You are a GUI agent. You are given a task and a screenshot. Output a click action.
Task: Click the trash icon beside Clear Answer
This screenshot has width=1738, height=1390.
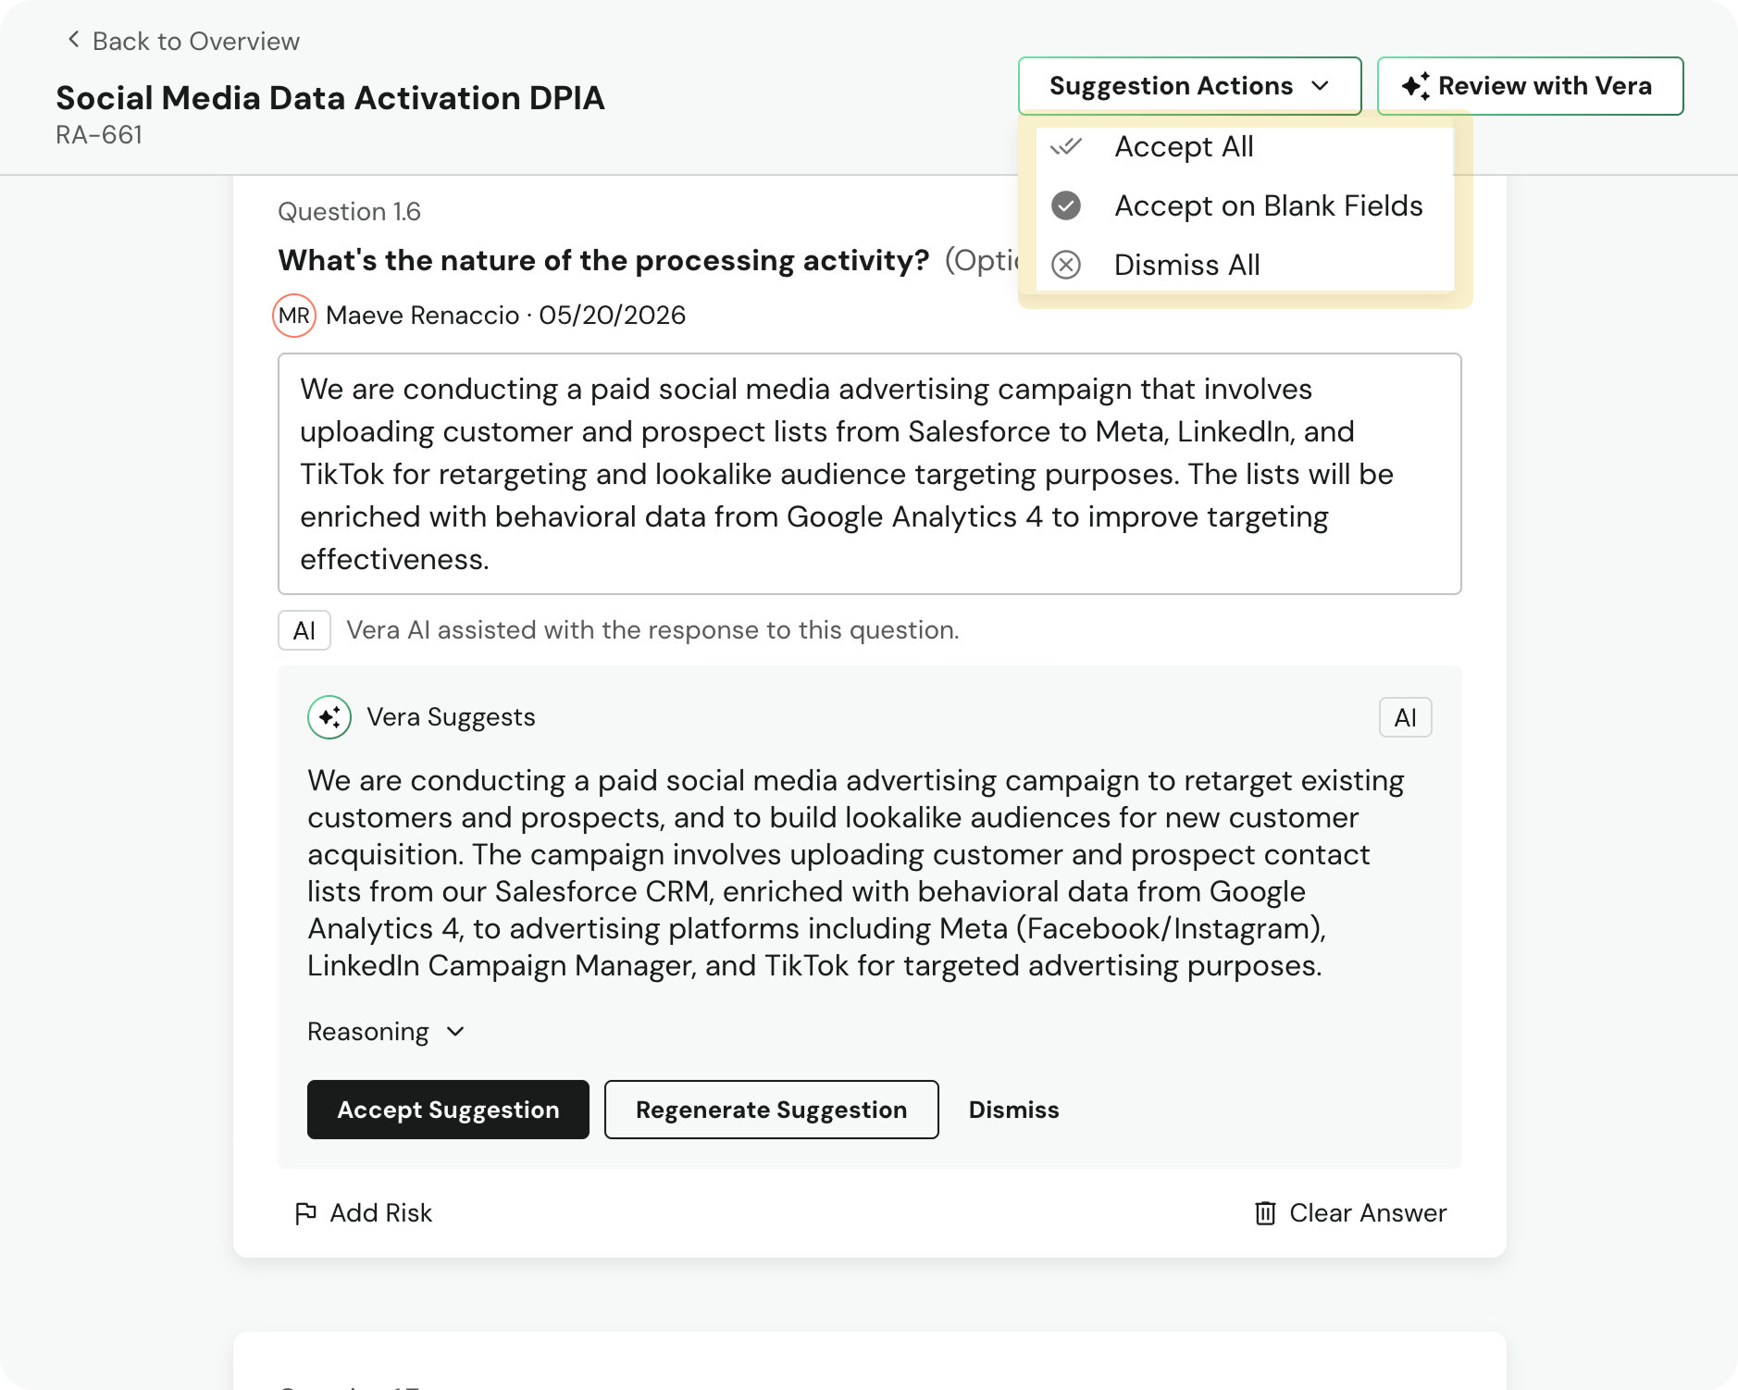pos(1265,1213)
